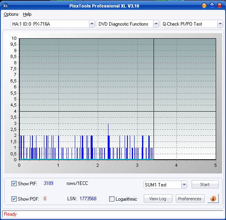Click the DVD Diagnostic Functions combo box

point(127,24)
